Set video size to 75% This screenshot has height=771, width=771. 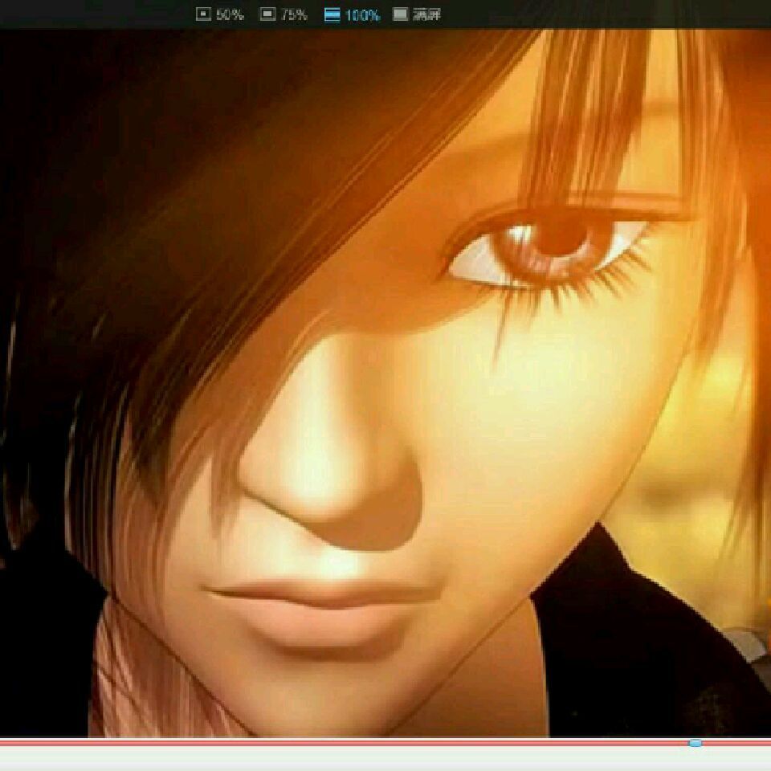pyautogui.click(x=284, y=14)
